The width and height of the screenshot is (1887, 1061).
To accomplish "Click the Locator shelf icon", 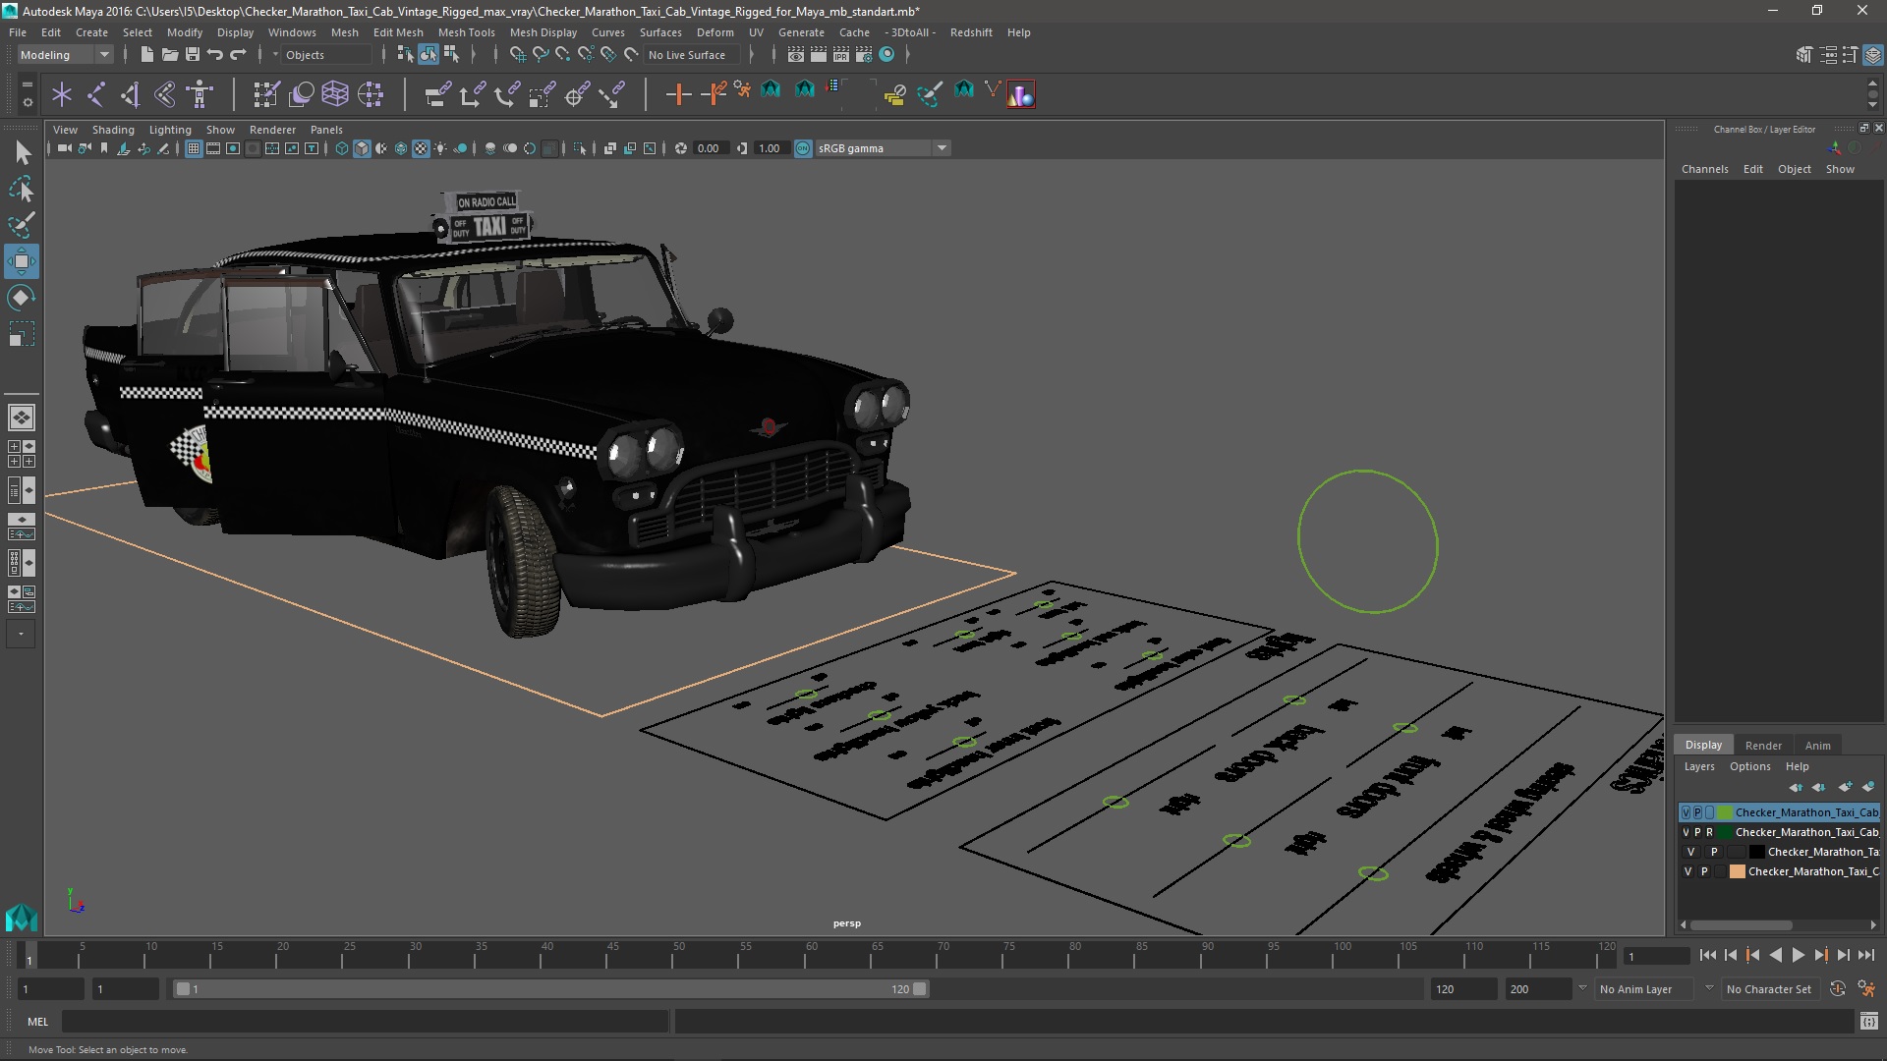I will (x=62, y=94).
